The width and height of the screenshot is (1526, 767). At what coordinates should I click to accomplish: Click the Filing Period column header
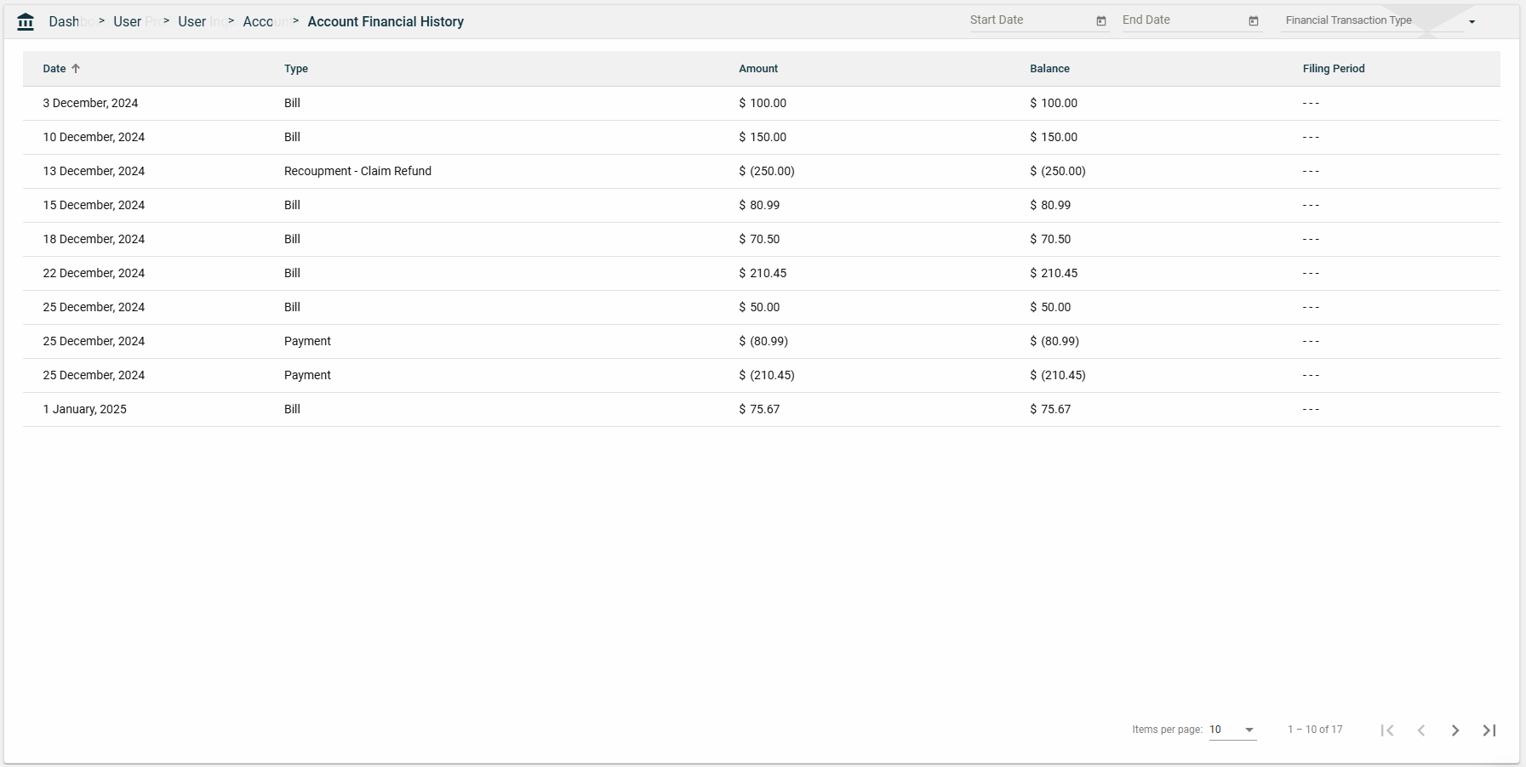tap(1333, 69)
